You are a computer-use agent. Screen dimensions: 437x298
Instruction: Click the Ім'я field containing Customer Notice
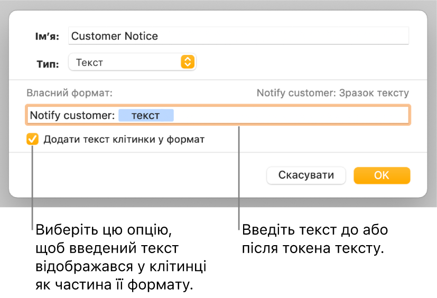tap(238, 36)
